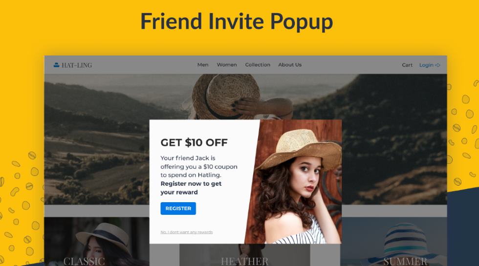Go to the Collection page
479x266 pixels.
[258, 65]
